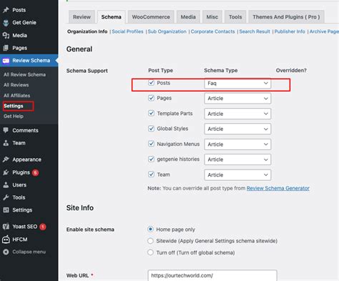Click the Yoast SEO notification badge

(43, 227)
